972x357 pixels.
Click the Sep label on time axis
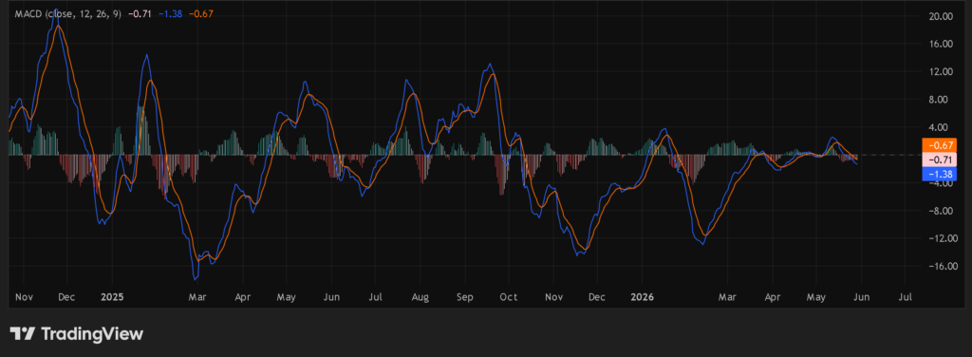point(465,297)
